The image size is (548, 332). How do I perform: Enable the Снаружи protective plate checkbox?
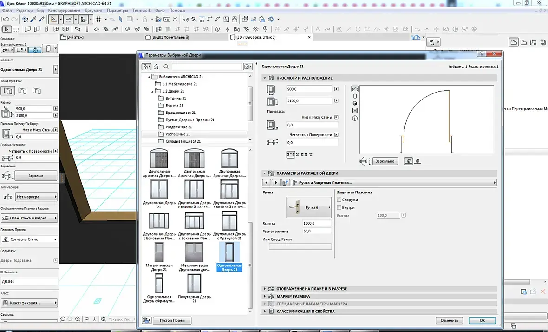click(x=339, y=200)
